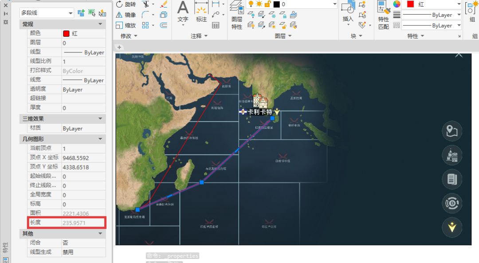Image resolution: width=479 pixels, height=263 pixels.
Task: Click the 图层 value field showing 0
Action: [84, 43]
